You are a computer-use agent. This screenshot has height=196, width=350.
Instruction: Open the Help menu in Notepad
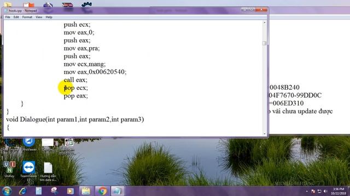pyautogui.click(x=49, y=17)
